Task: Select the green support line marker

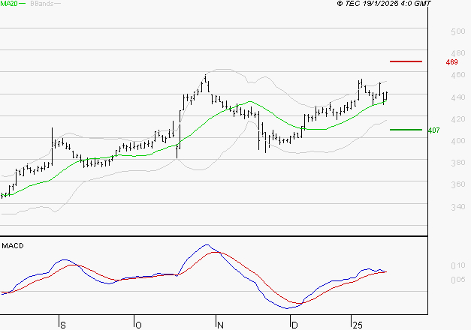Action: (406, 130)
